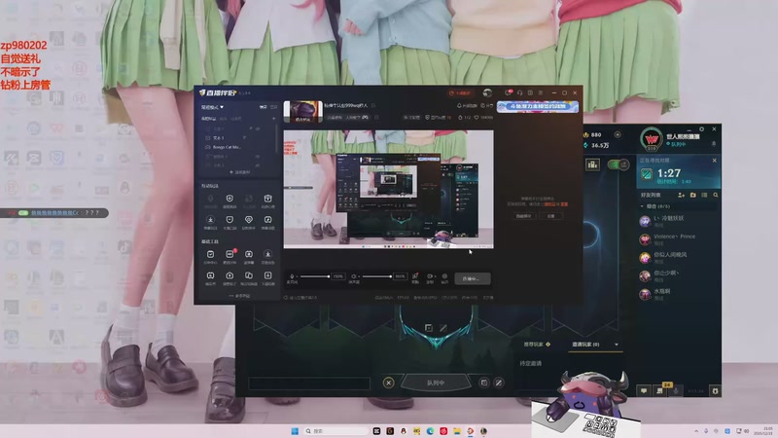Select friend 你似人间晚风
The height and width of the screenshot is (438, 778).
click(678, 257)
